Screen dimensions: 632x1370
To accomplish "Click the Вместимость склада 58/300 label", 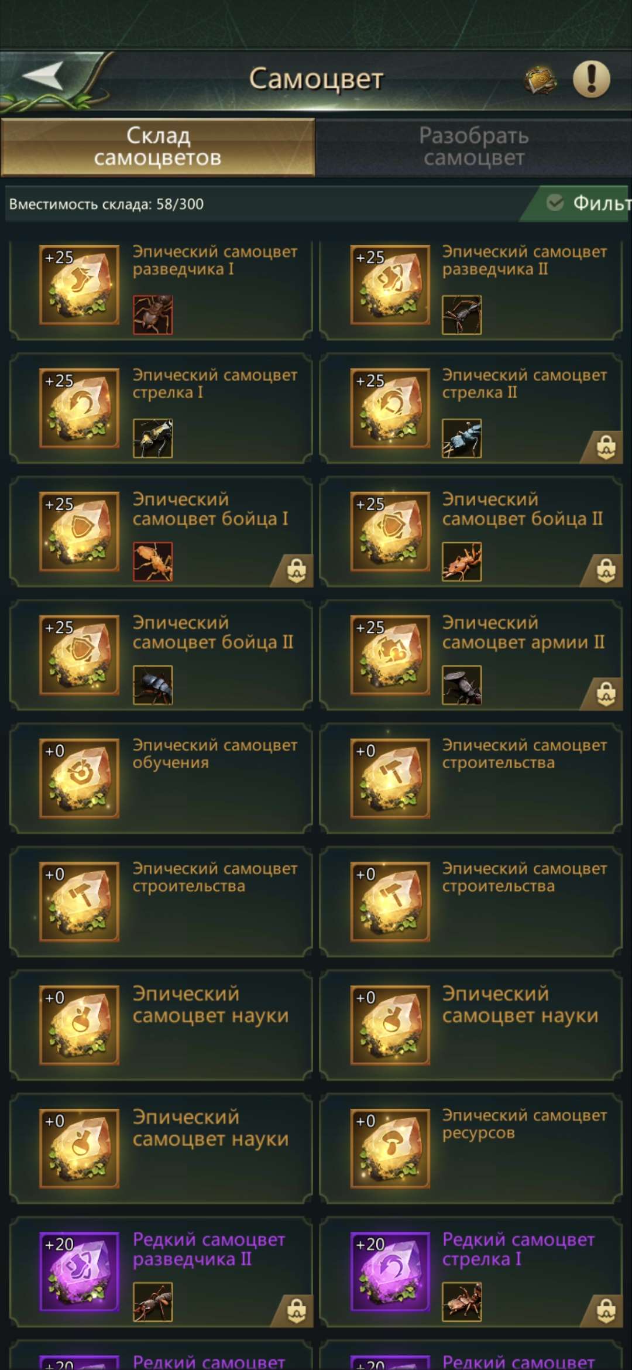I will [107, 204].
